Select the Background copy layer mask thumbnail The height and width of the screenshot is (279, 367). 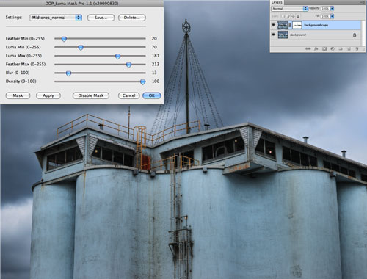point(297,25)
